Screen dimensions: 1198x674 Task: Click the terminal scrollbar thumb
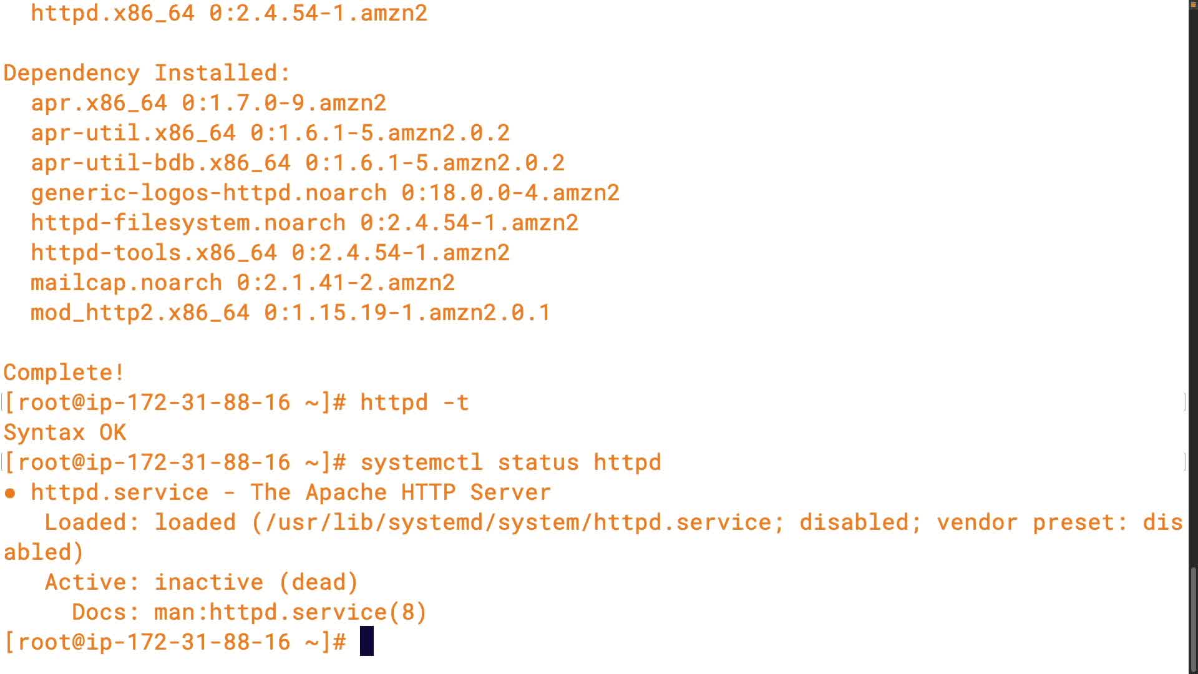tap(1193, 617)
